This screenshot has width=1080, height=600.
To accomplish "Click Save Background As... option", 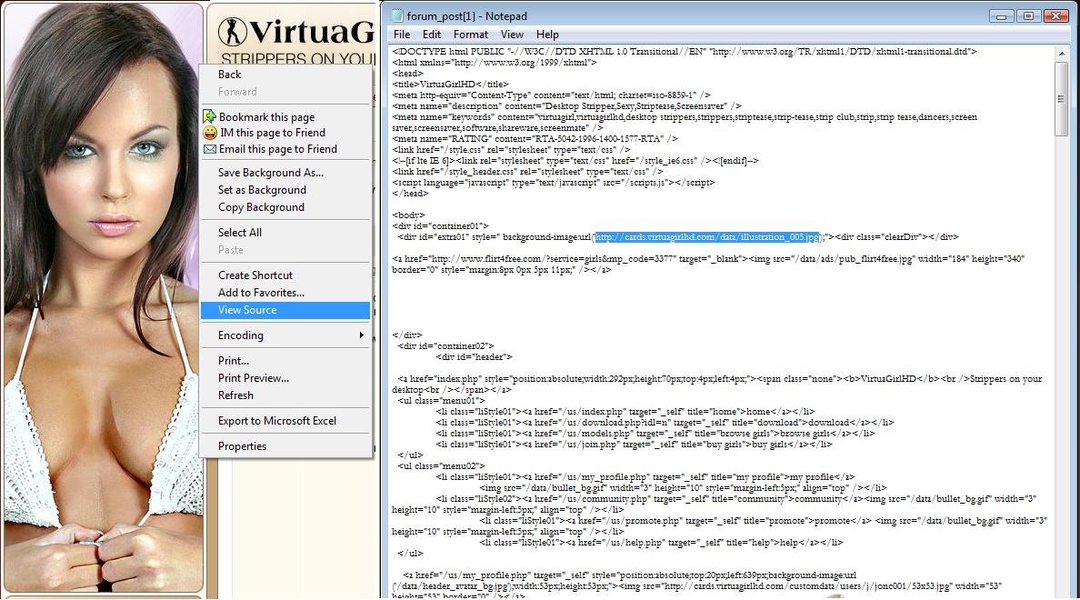I will [271, 173].
